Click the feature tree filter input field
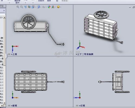 click(x=3, y=14)
